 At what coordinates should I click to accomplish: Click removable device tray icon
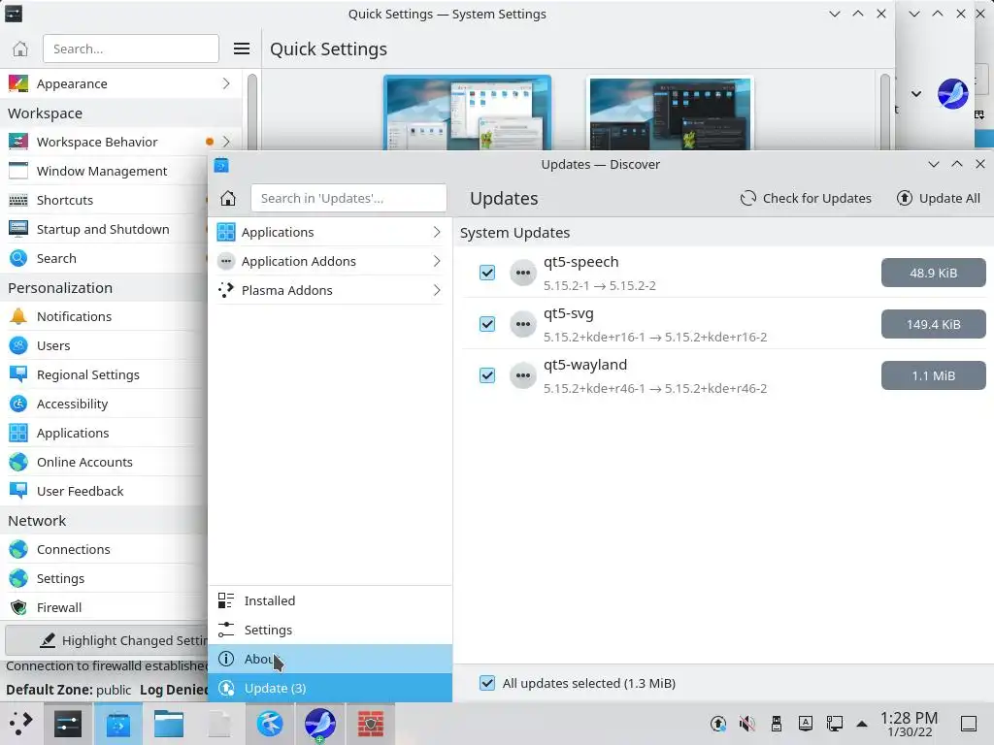tap(777, 724)
